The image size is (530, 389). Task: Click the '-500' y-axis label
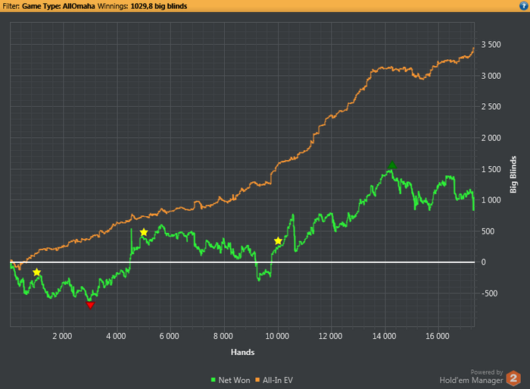(489, 293)
